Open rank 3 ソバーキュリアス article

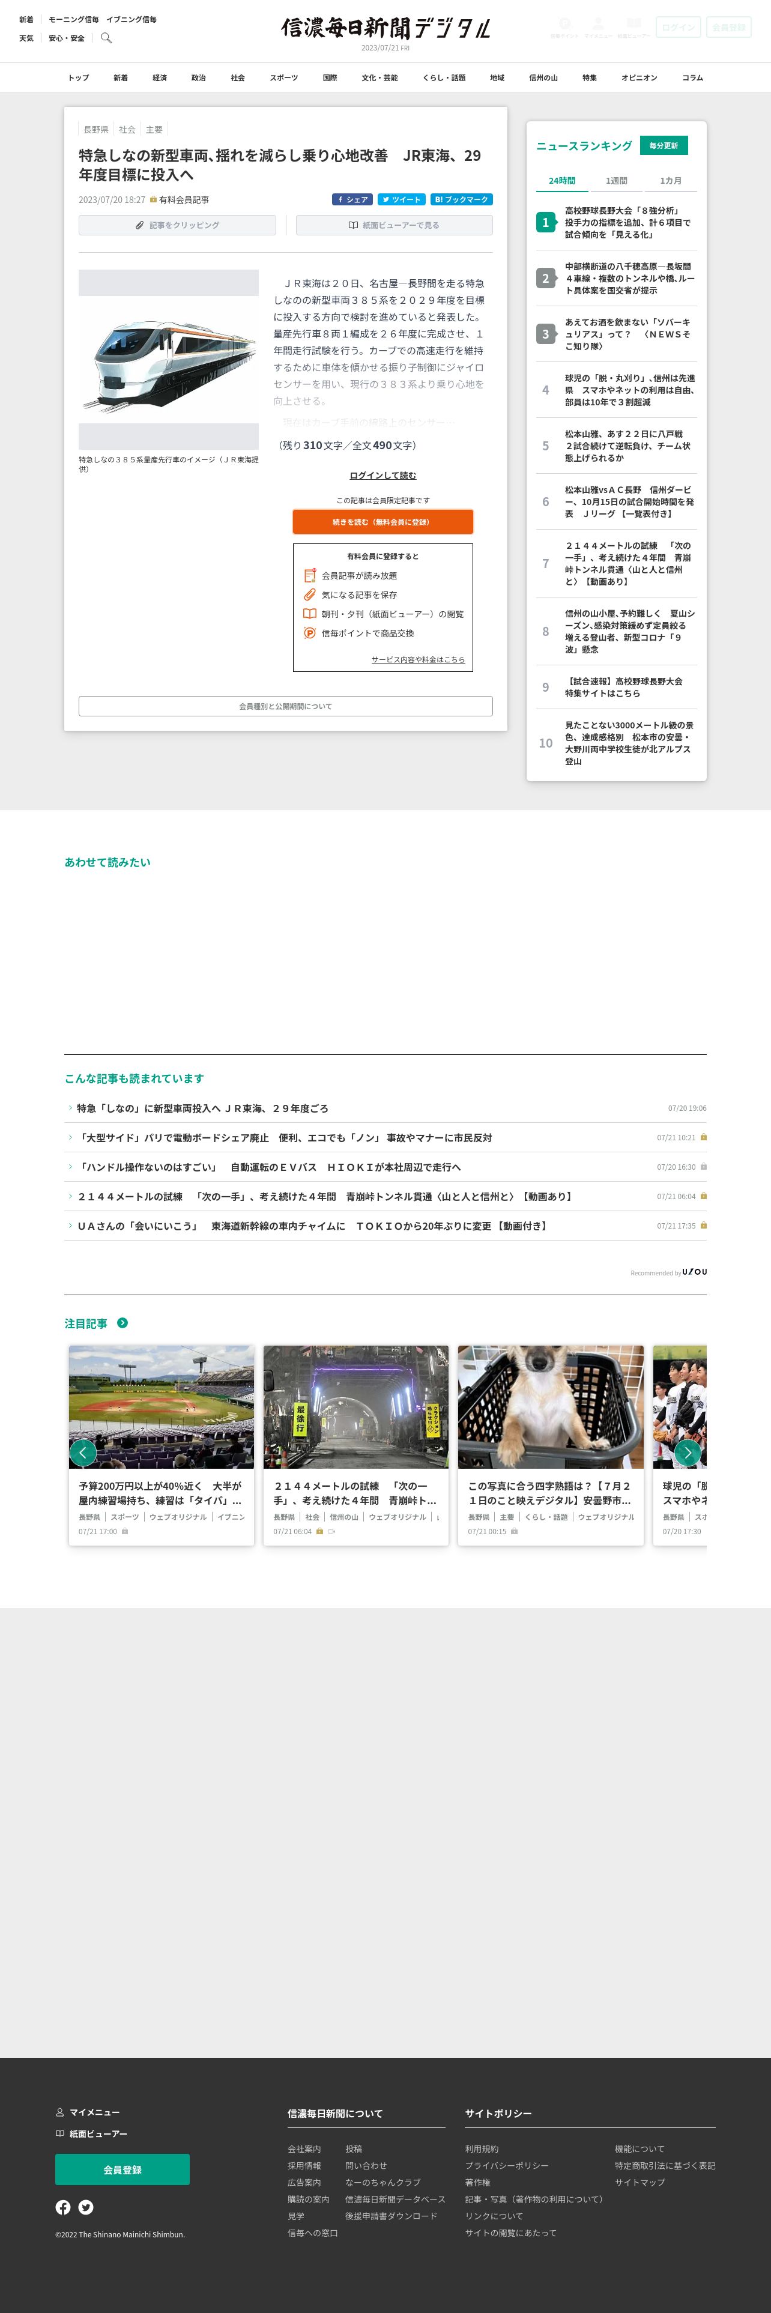[617, 334]
